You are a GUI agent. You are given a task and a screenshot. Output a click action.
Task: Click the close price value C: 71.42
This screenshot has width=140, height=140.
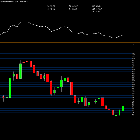[51, 9]
